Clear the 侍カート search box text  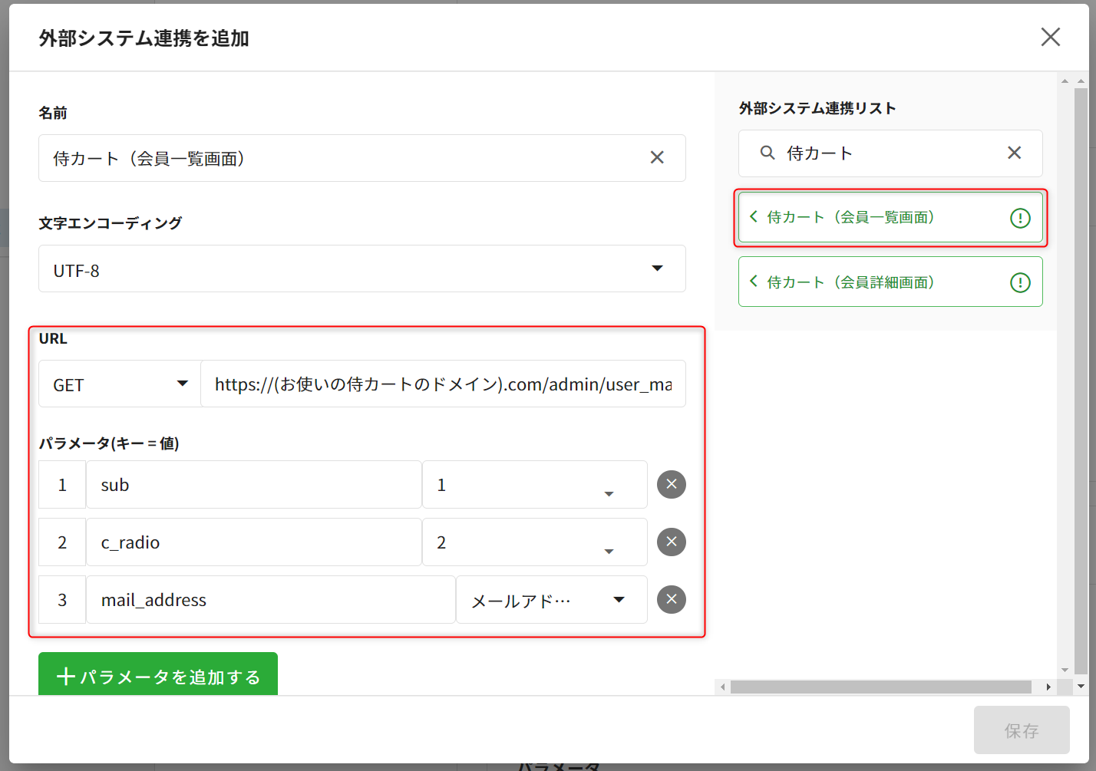coord(1014,153)
